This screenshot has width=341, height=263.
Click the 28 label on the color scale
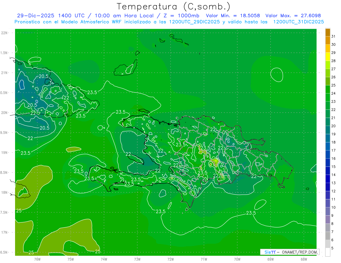click(x=334, y=61)
